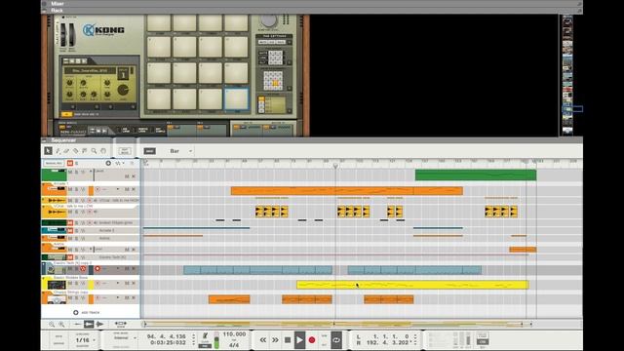Select the green clip in the Transport lane
This screenshot has height=351, width=624.
[x=476, y=175]
